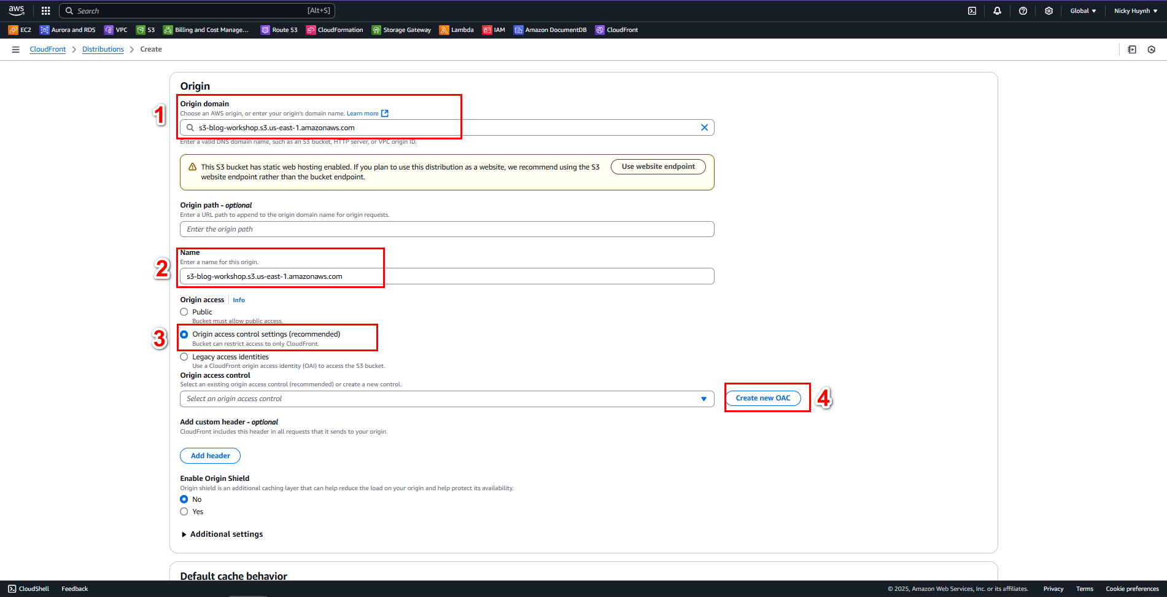Open the Nicky Huynh account menu
1167x597 pixels.
click(1136, 10)
